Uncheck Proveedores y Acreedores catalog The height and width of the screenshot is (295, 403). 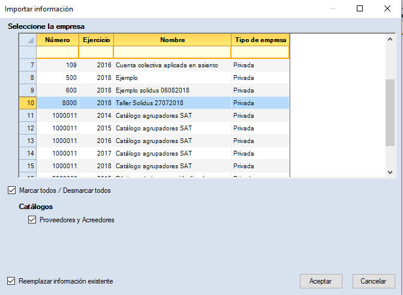(x=32, y=220)
